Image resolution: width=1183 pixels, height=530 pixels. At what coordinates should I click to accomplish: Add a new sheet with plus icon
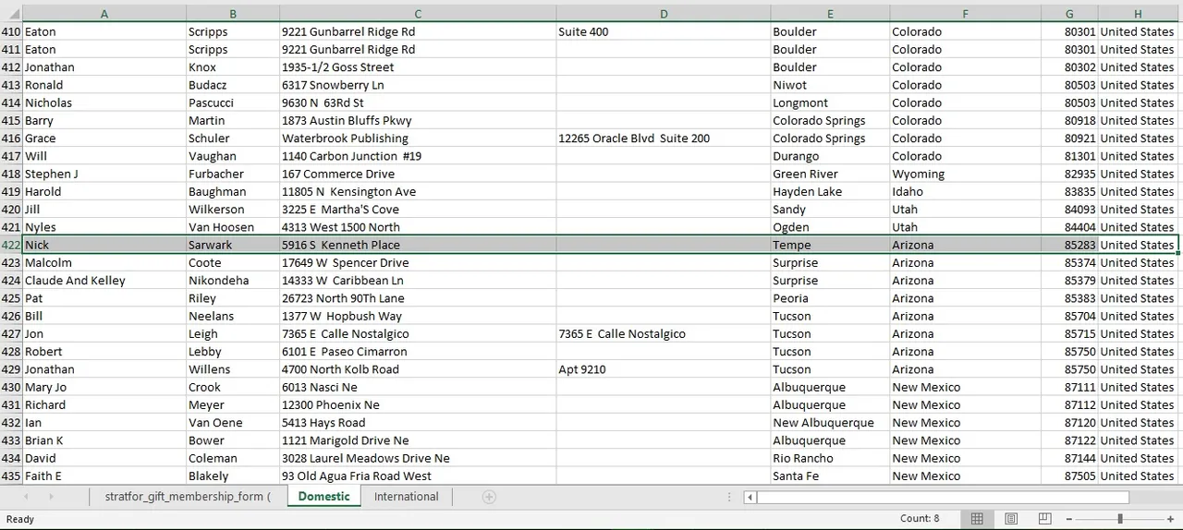coord(489,497)
